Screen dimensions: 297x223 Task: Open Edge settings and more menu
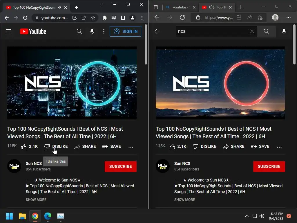pos(289,17)
